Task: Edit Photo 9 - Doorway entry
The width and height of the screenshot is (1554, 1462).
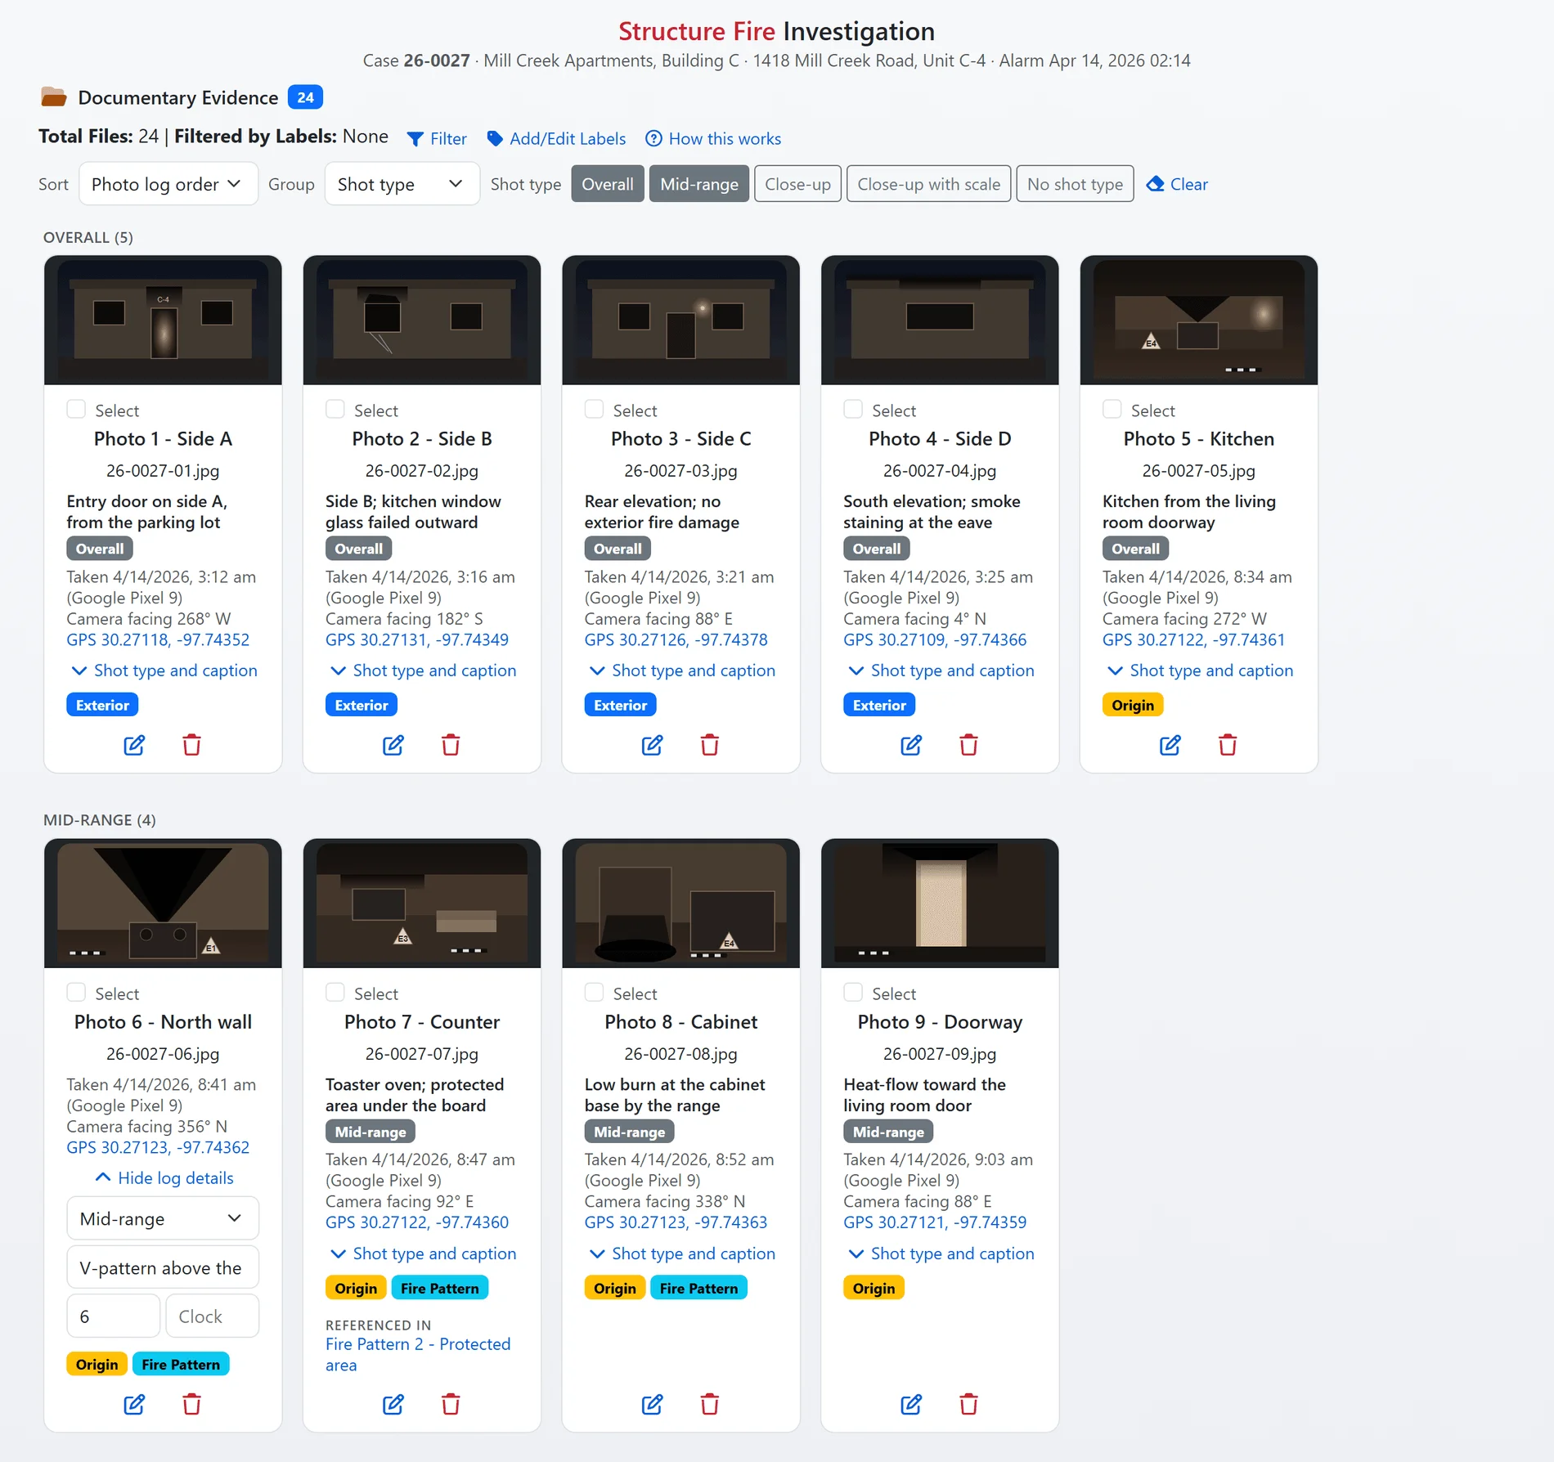Action: (x=911, y=1405)
